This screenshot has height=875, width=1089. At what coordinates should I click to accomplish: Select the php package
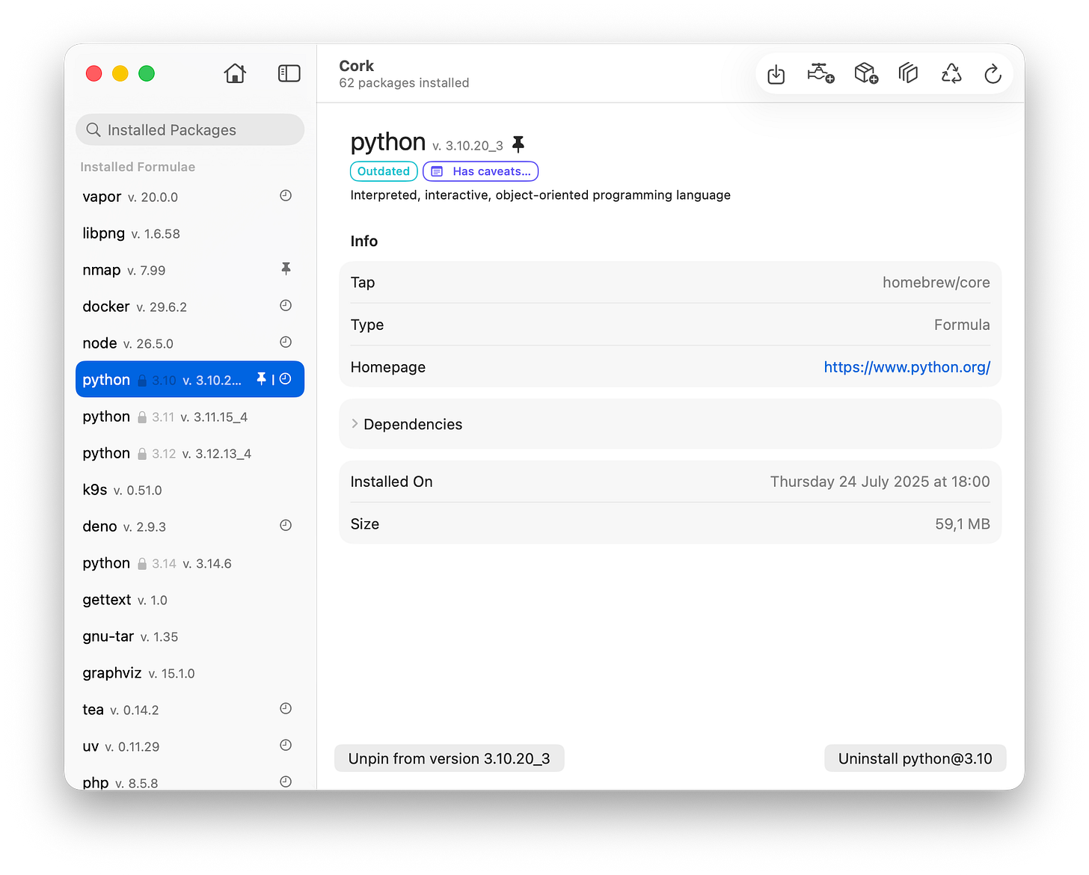190,778
